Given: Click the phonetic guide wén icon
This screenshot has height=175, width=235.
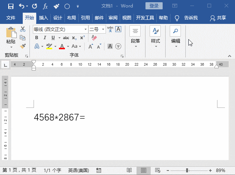Looking at the screenshot, I should click(x=110, y=29).
